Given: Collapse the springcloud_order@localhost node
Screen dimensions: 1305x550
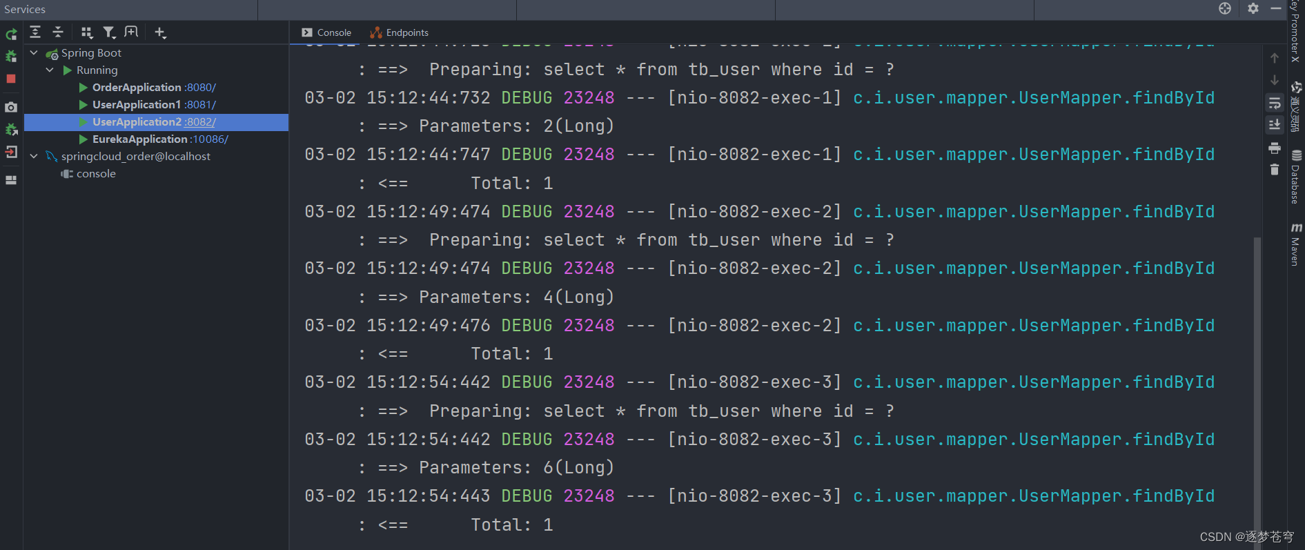Looking at the screenshot, I should coord(34,156).
